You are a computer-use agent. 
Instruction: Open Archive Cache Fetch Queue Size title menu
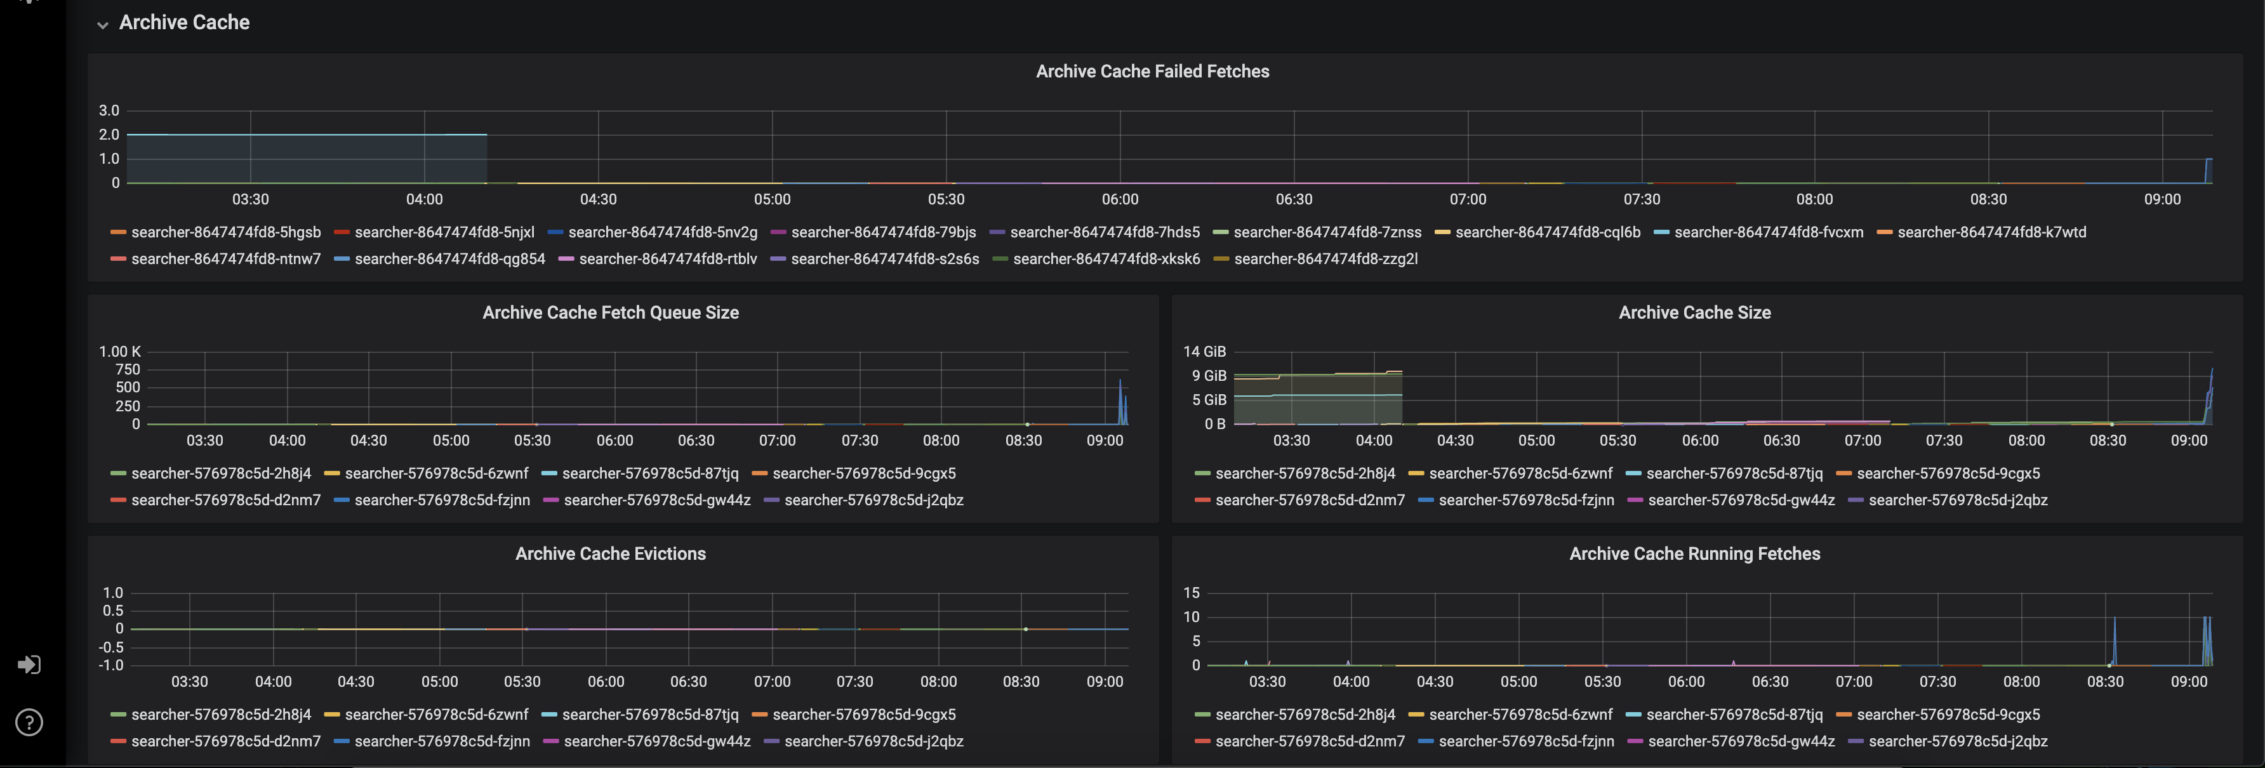tap(610, 313)
